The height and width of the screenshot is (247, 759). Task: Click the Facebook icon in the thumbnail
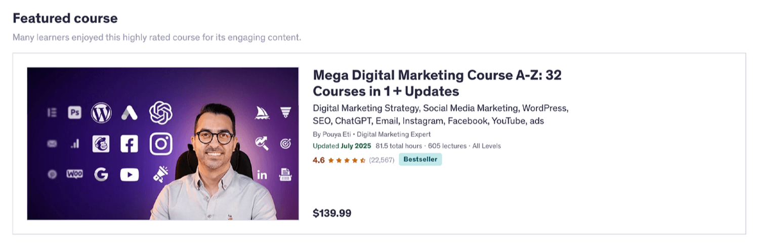coord(130,144)
